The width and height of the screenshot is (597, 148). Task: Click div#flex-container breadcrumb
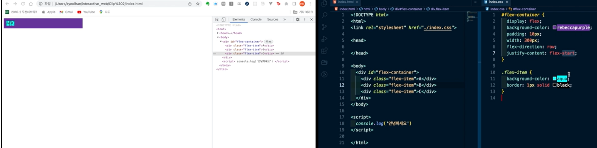coord(406,9)
